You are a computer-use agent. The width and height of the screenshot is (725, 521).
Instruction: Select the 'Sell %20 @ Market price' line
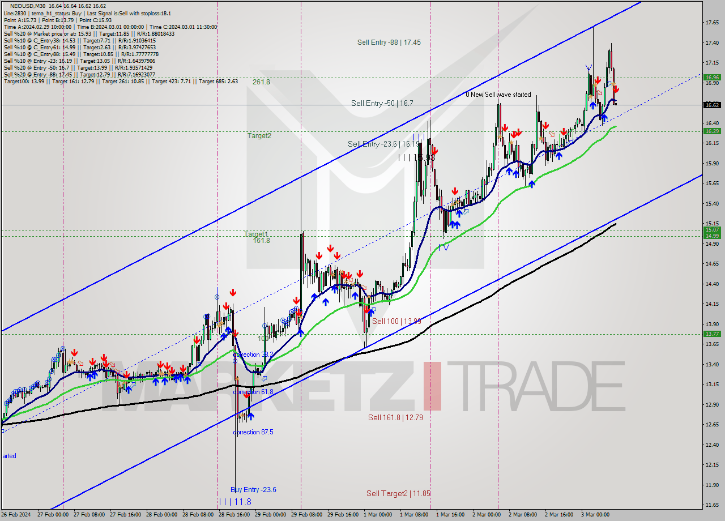point(89,33)
